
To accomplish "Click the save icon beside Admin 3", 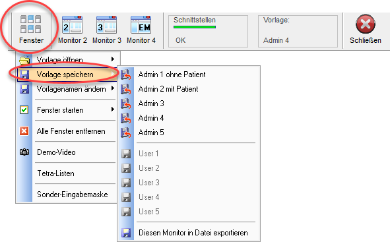I will coord(126,104).
